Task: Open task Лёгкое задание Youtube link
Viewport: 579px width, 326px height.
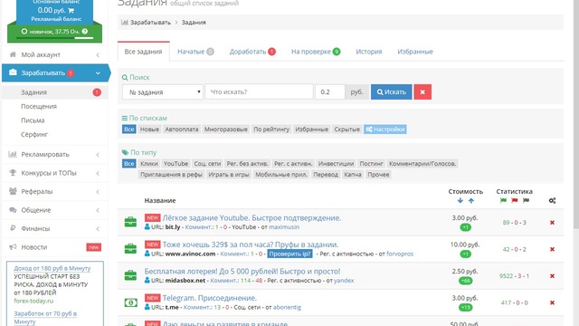Action: point(252,218)
